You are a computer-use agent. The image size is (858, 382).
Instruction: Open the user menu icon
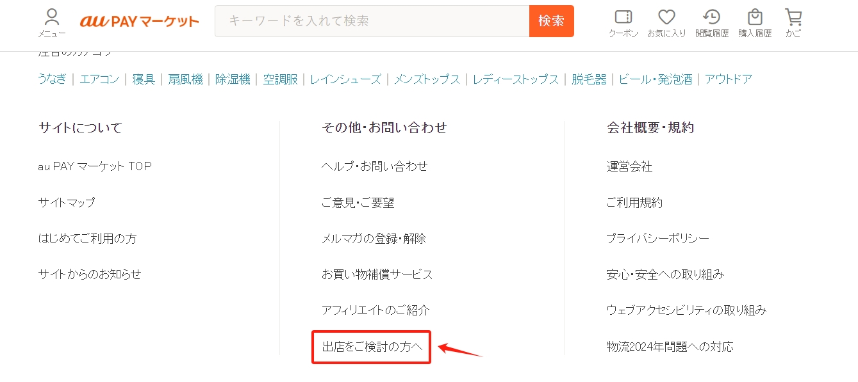click(52, 22)
